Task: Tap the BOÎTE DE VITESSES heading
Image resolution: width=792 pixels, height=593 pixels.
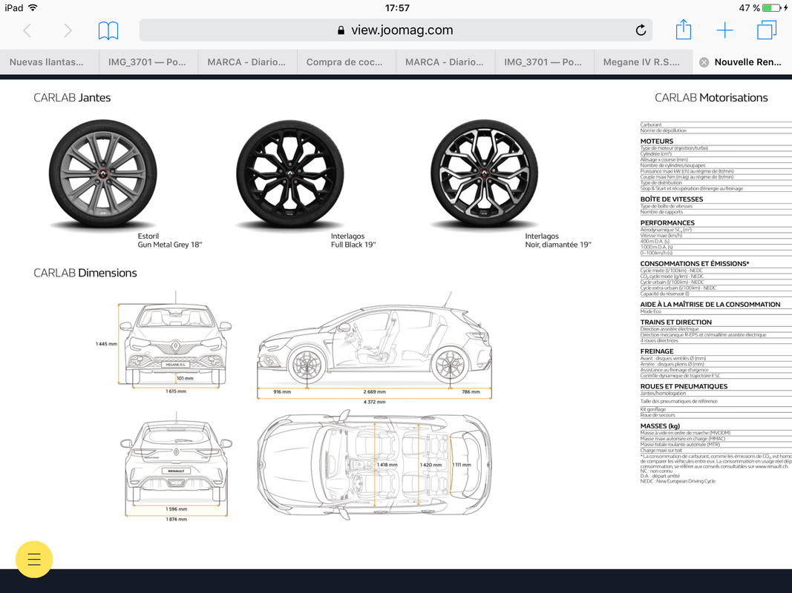Action: click(672, 199)
